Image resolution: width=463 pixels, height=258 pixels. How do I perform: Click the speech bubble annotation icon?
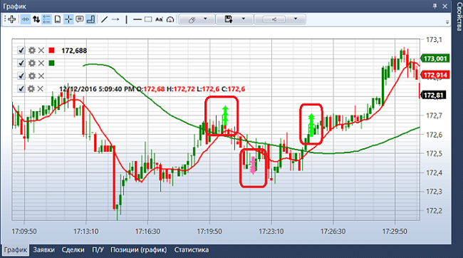80,19
